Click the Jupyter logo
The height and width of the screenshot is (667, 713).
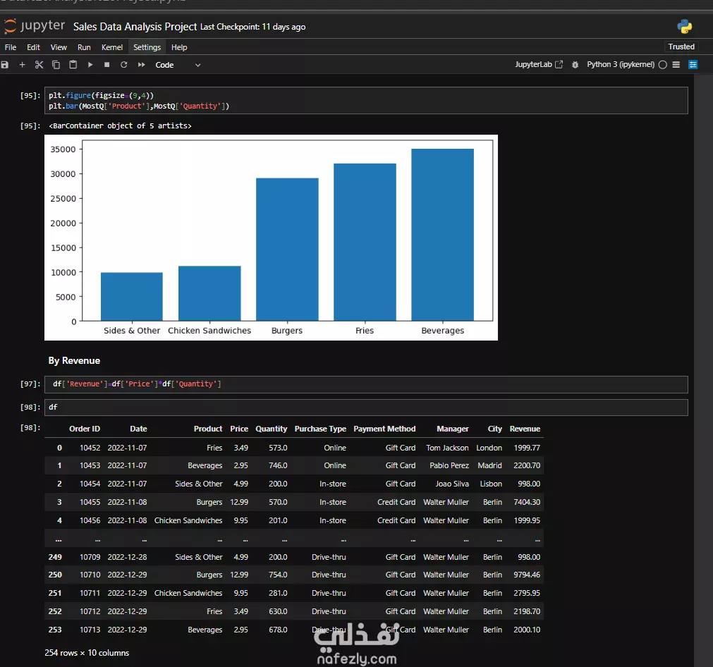pyautogui.click(x=35, y=26)
